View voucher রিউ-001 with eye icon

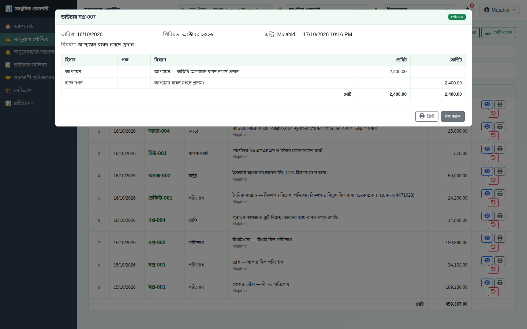tap(487, 149)
